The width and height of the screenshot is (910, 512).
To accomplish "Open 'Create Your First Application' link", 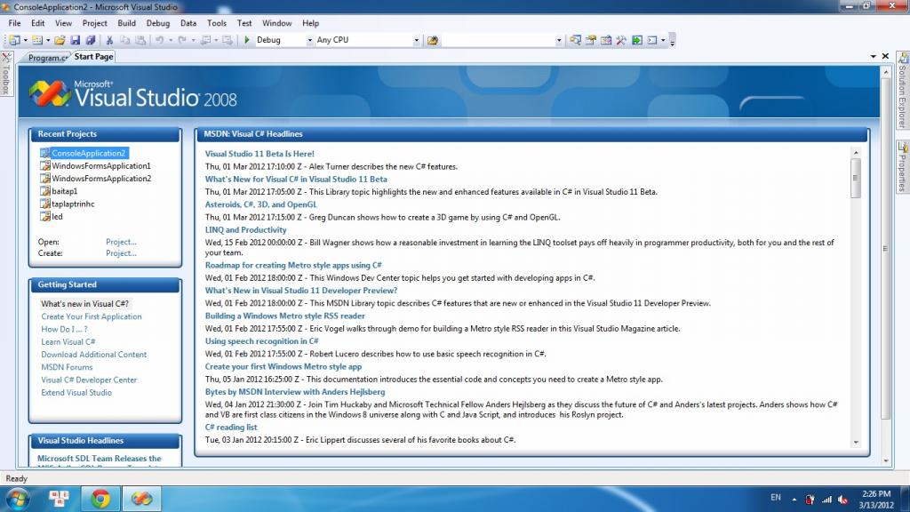I will (92, 316).
